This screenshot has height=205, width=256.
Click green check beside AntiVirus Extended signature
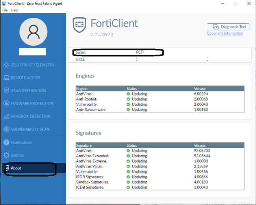coord(128,156)
